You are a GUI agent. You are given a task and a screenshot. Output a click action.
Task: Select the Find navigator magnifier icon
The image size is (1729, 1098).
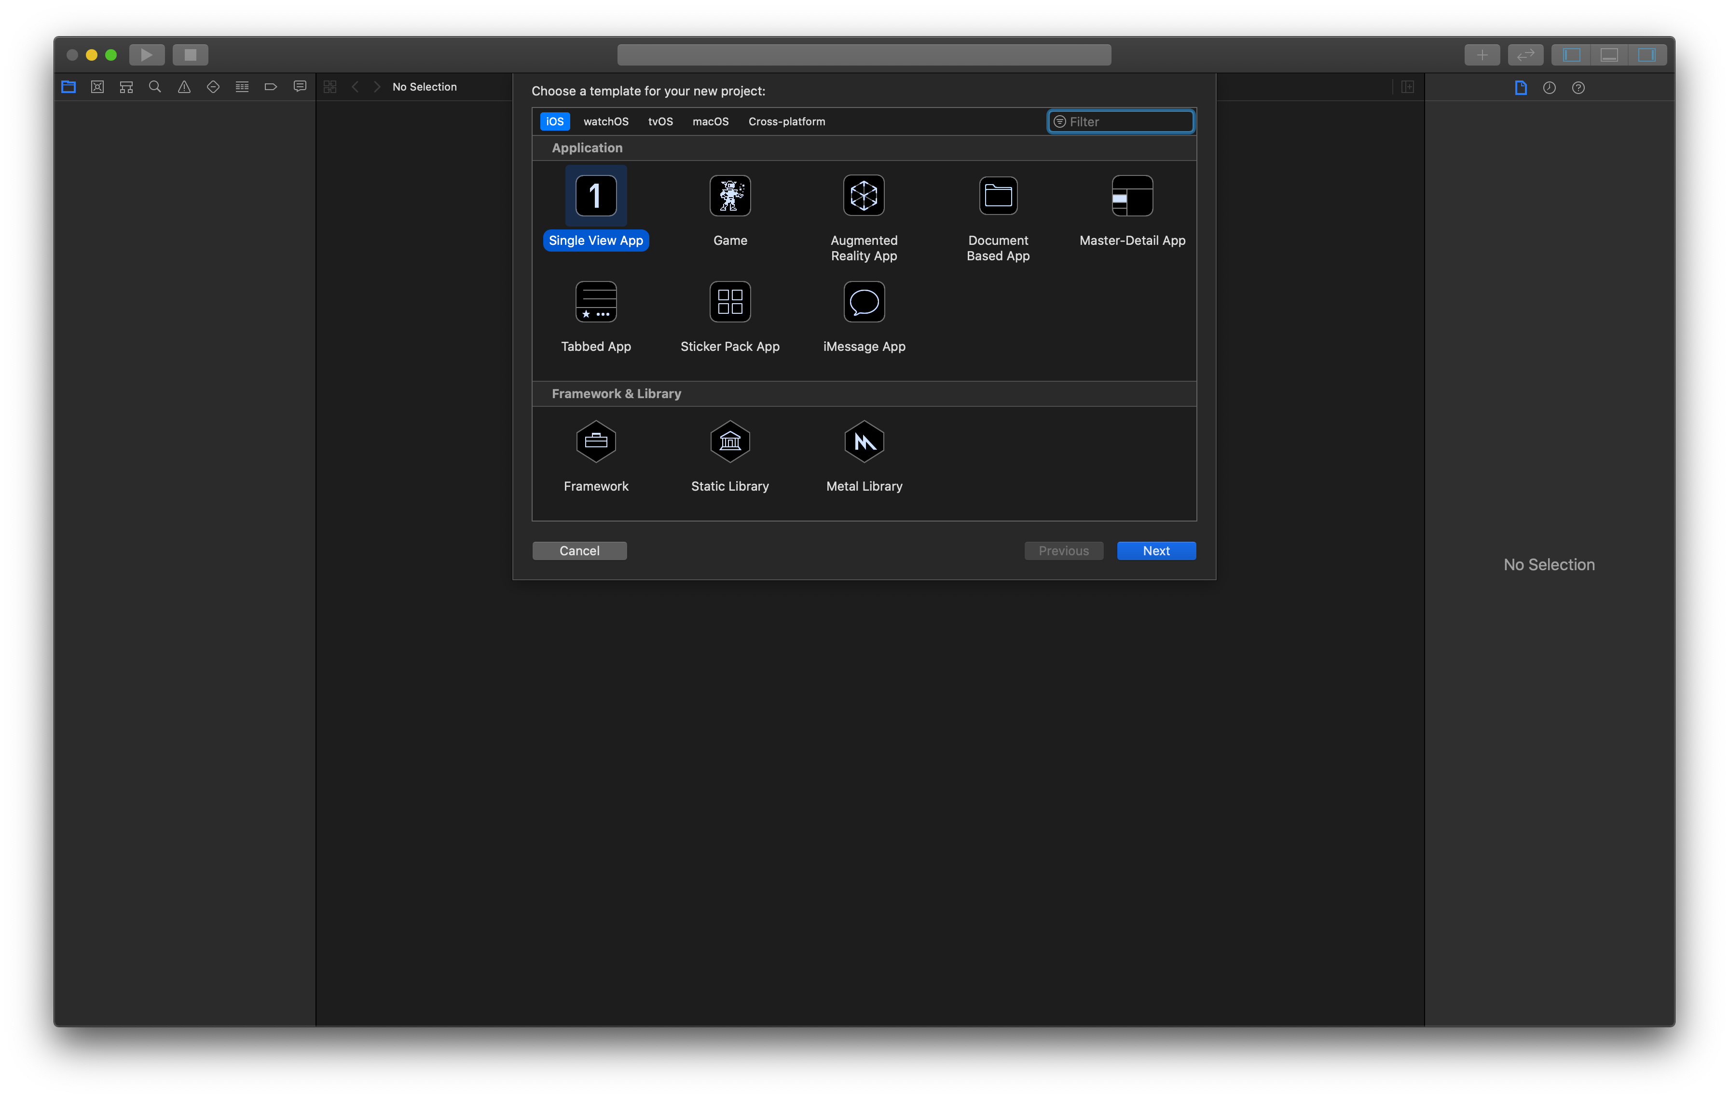coord(155,87)
